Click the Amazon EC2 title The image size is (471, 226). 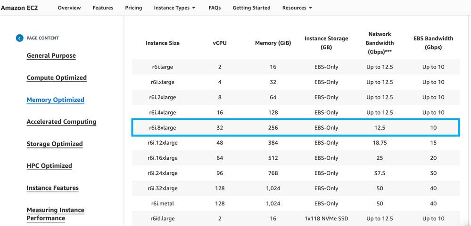pyautogui.click(x=19, y=8)
